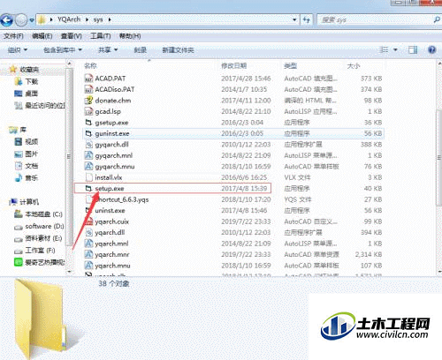Image resolution: width=442 pixels, height=360 pixels.
Task: Click the 新建文件夹 button
Action: tap(178, 50)
